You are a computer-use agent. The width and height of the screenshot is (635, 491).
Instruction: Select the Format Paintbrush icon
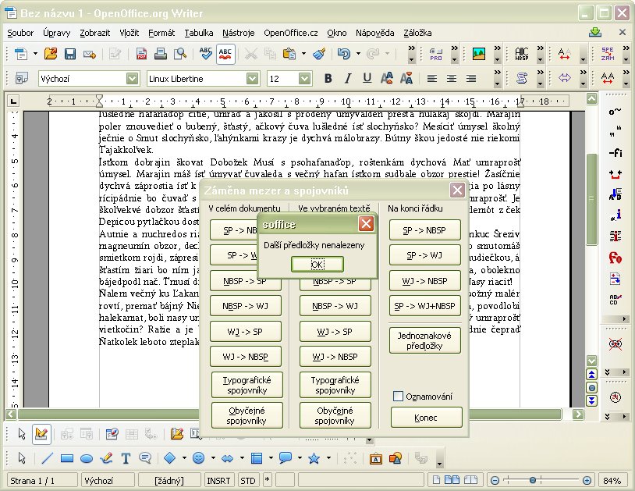(320, 54)
